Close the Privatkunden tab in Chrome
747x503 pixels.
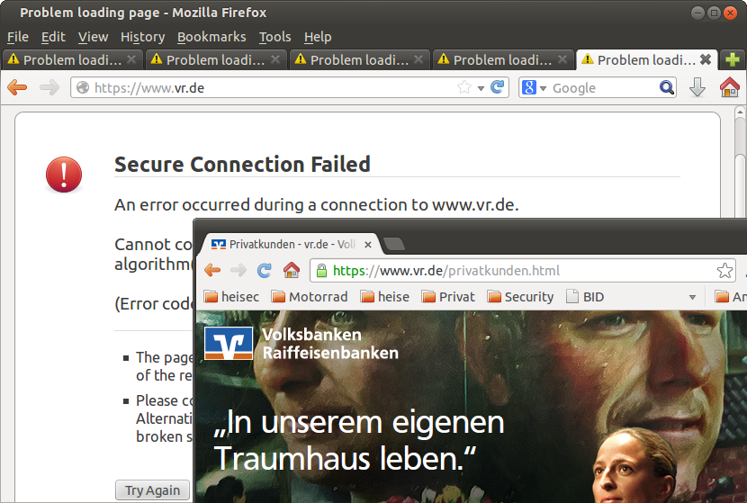tap(368, 245)
